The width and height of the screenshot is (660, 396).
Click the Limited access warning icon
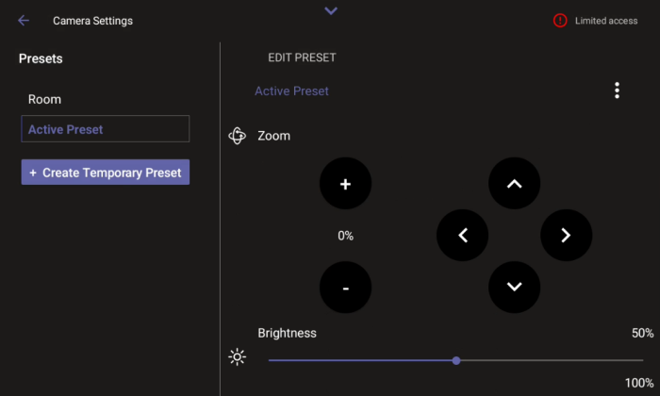point(560,21)
